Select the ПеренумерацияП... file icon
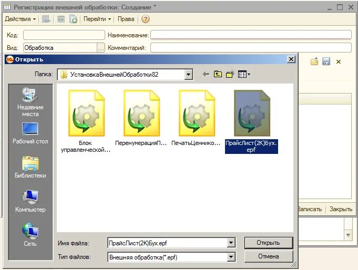Viewport: 358px width, 270px height. (141, 113)
